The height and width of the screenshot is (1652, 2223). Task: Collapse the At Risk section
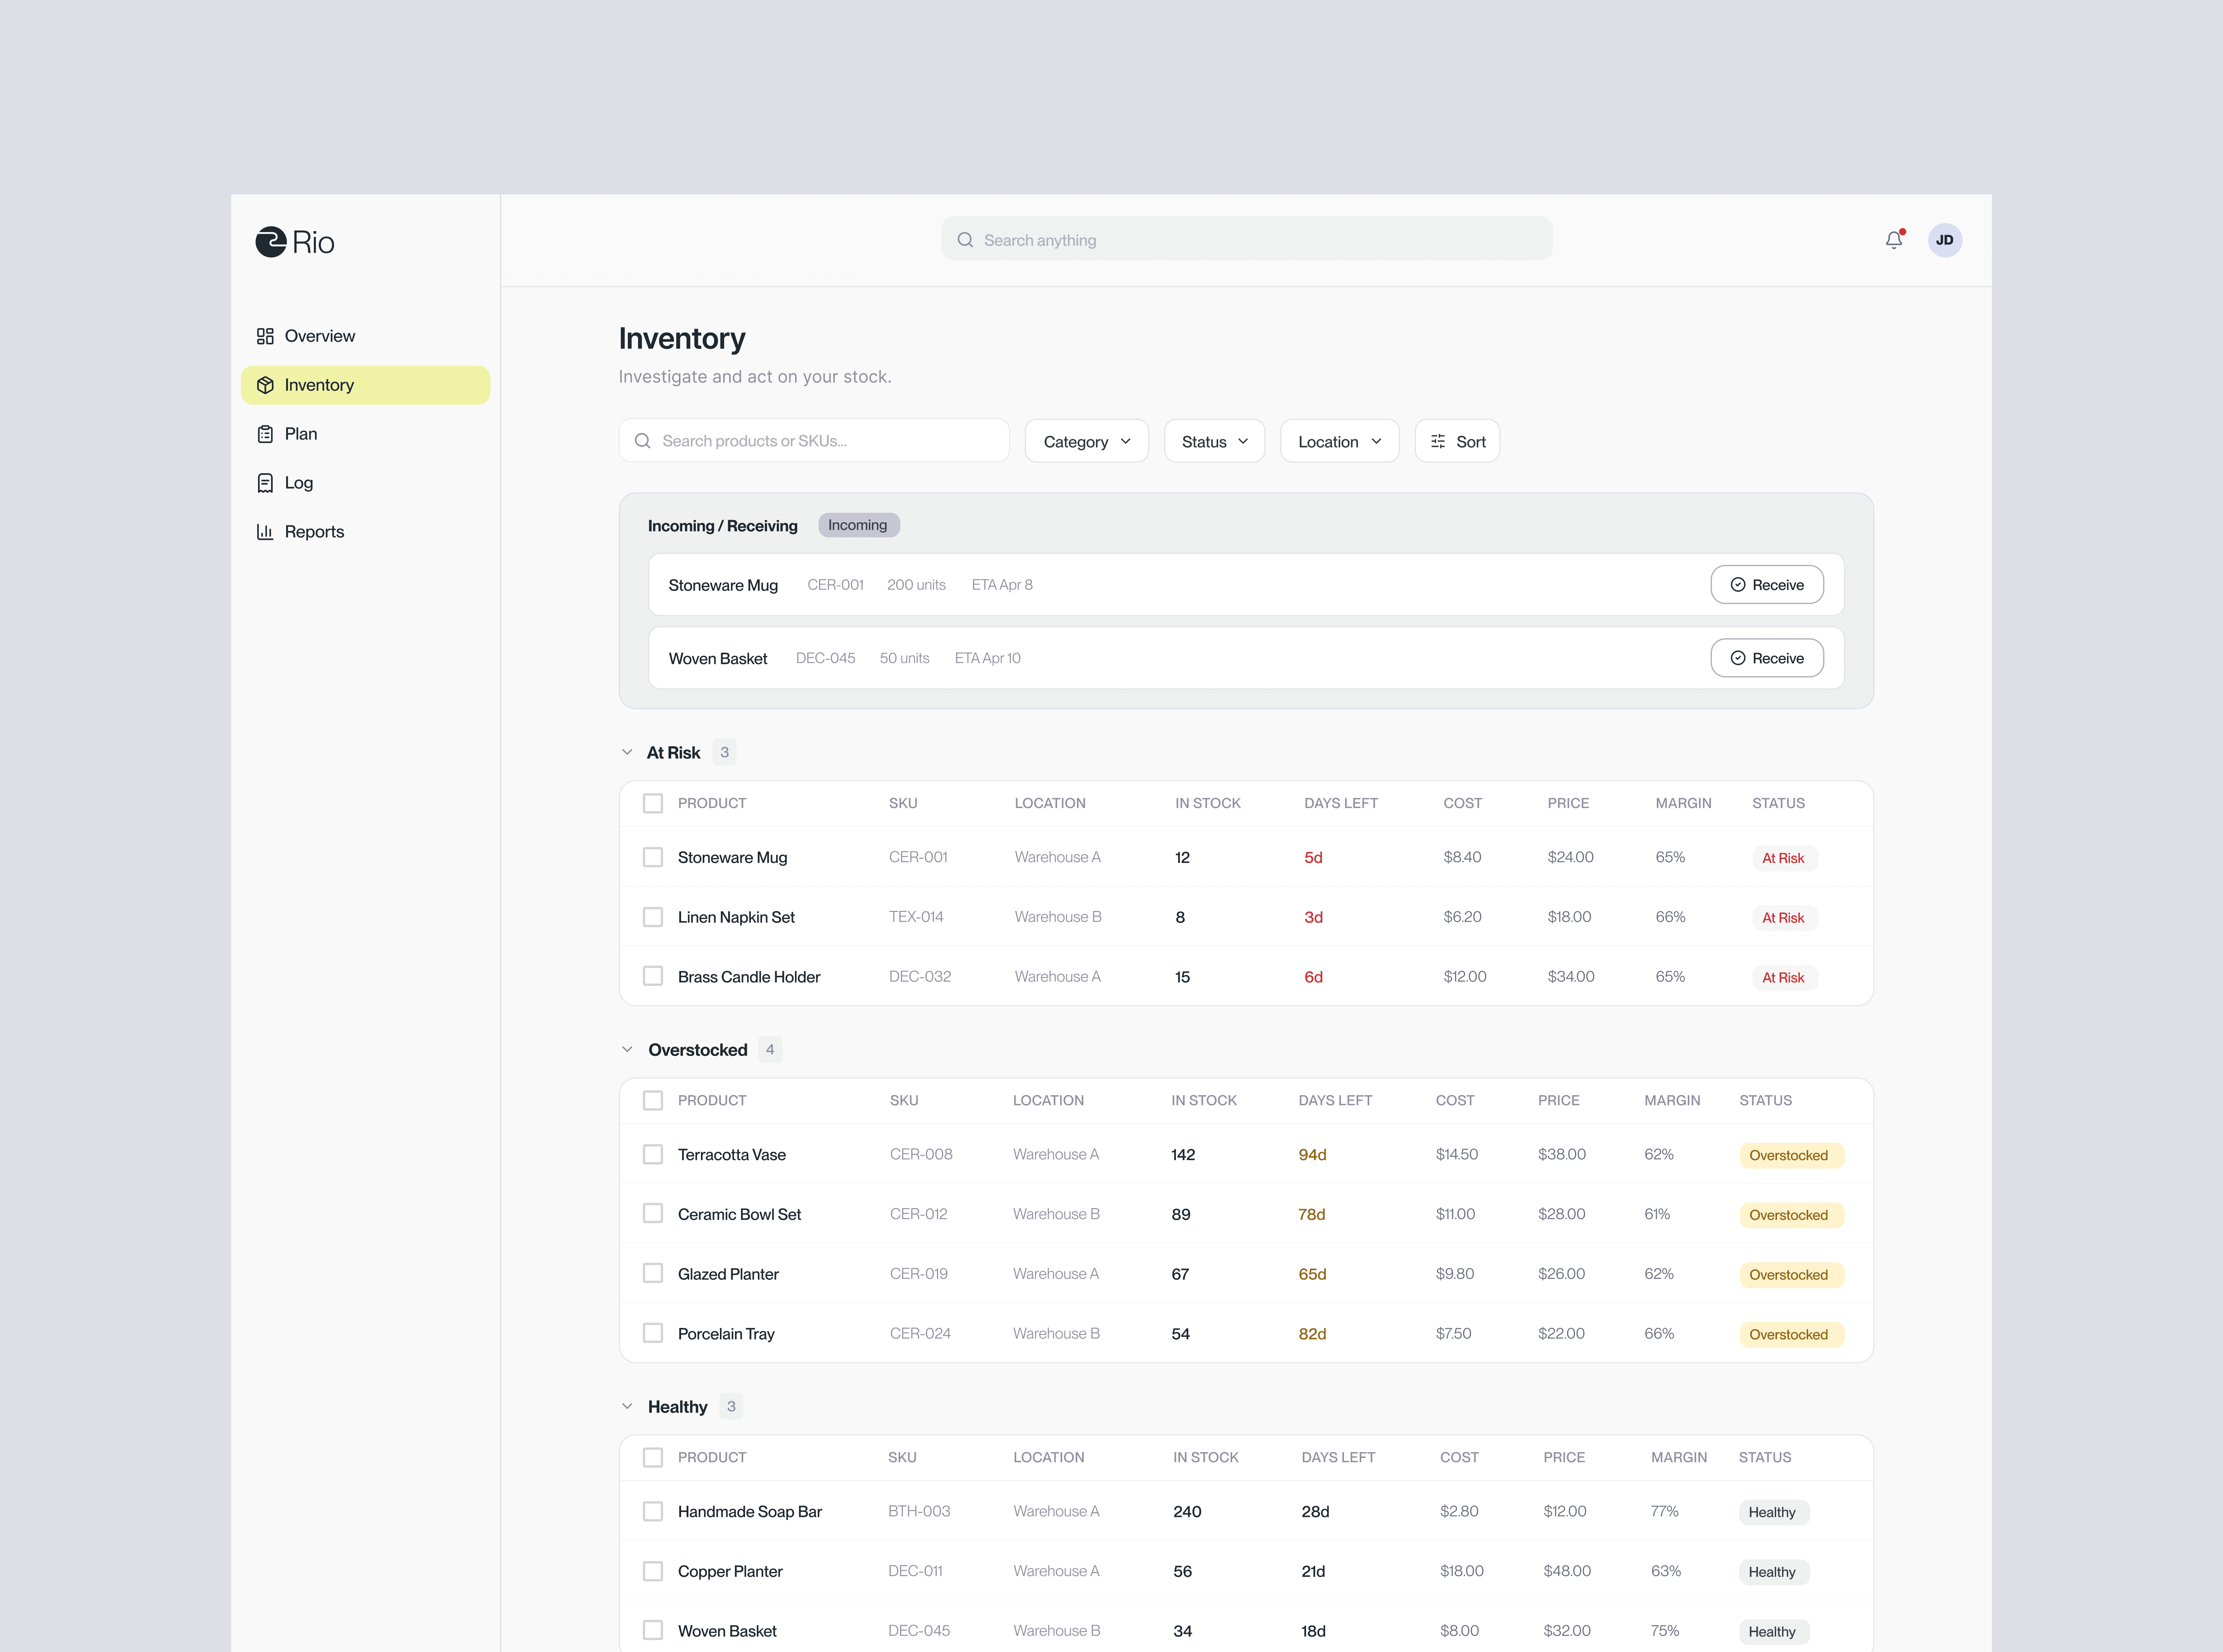coord(627,752)
